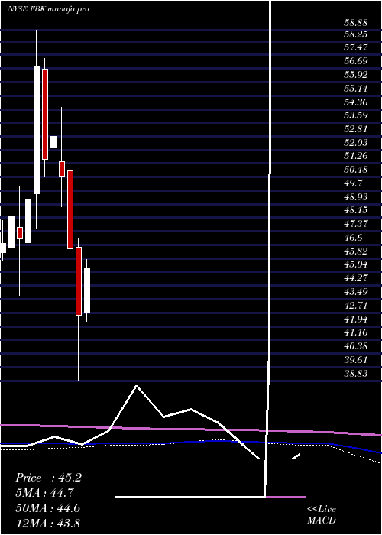Click the 12MA : 43.8 readout
Viewport: 382px width, 535px height.
pyautogui.click(x=48, y=523)
